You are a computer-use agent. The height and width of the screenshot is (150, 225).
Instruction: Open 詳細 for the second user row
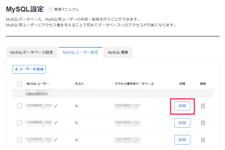pos(182,123)
